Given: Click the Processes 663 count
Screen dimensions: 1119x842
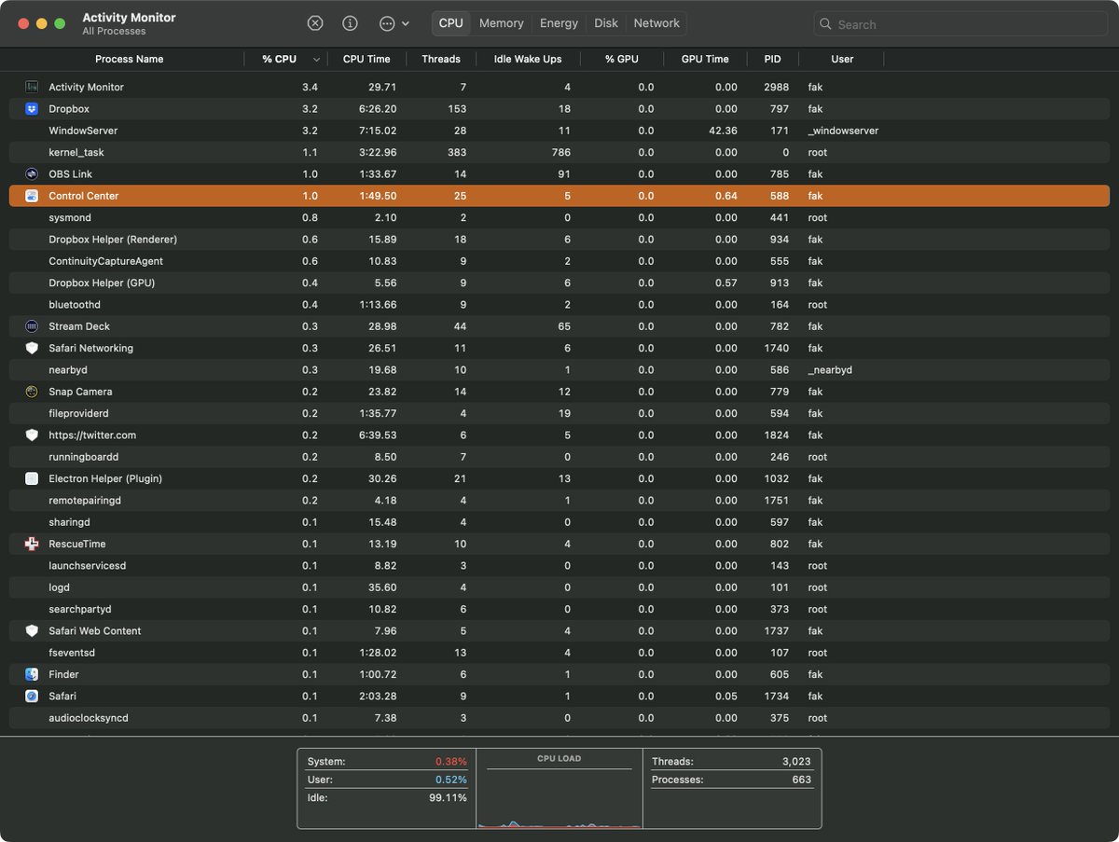Looking at the screenshot, I should (x=801, y=780).
